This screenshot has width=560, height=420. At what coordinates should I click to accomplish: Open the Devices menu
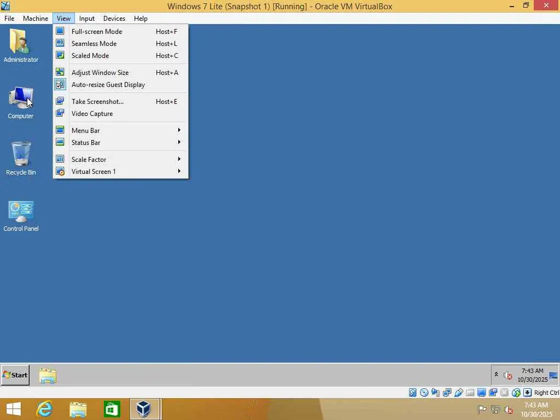[x=114, y=19]
